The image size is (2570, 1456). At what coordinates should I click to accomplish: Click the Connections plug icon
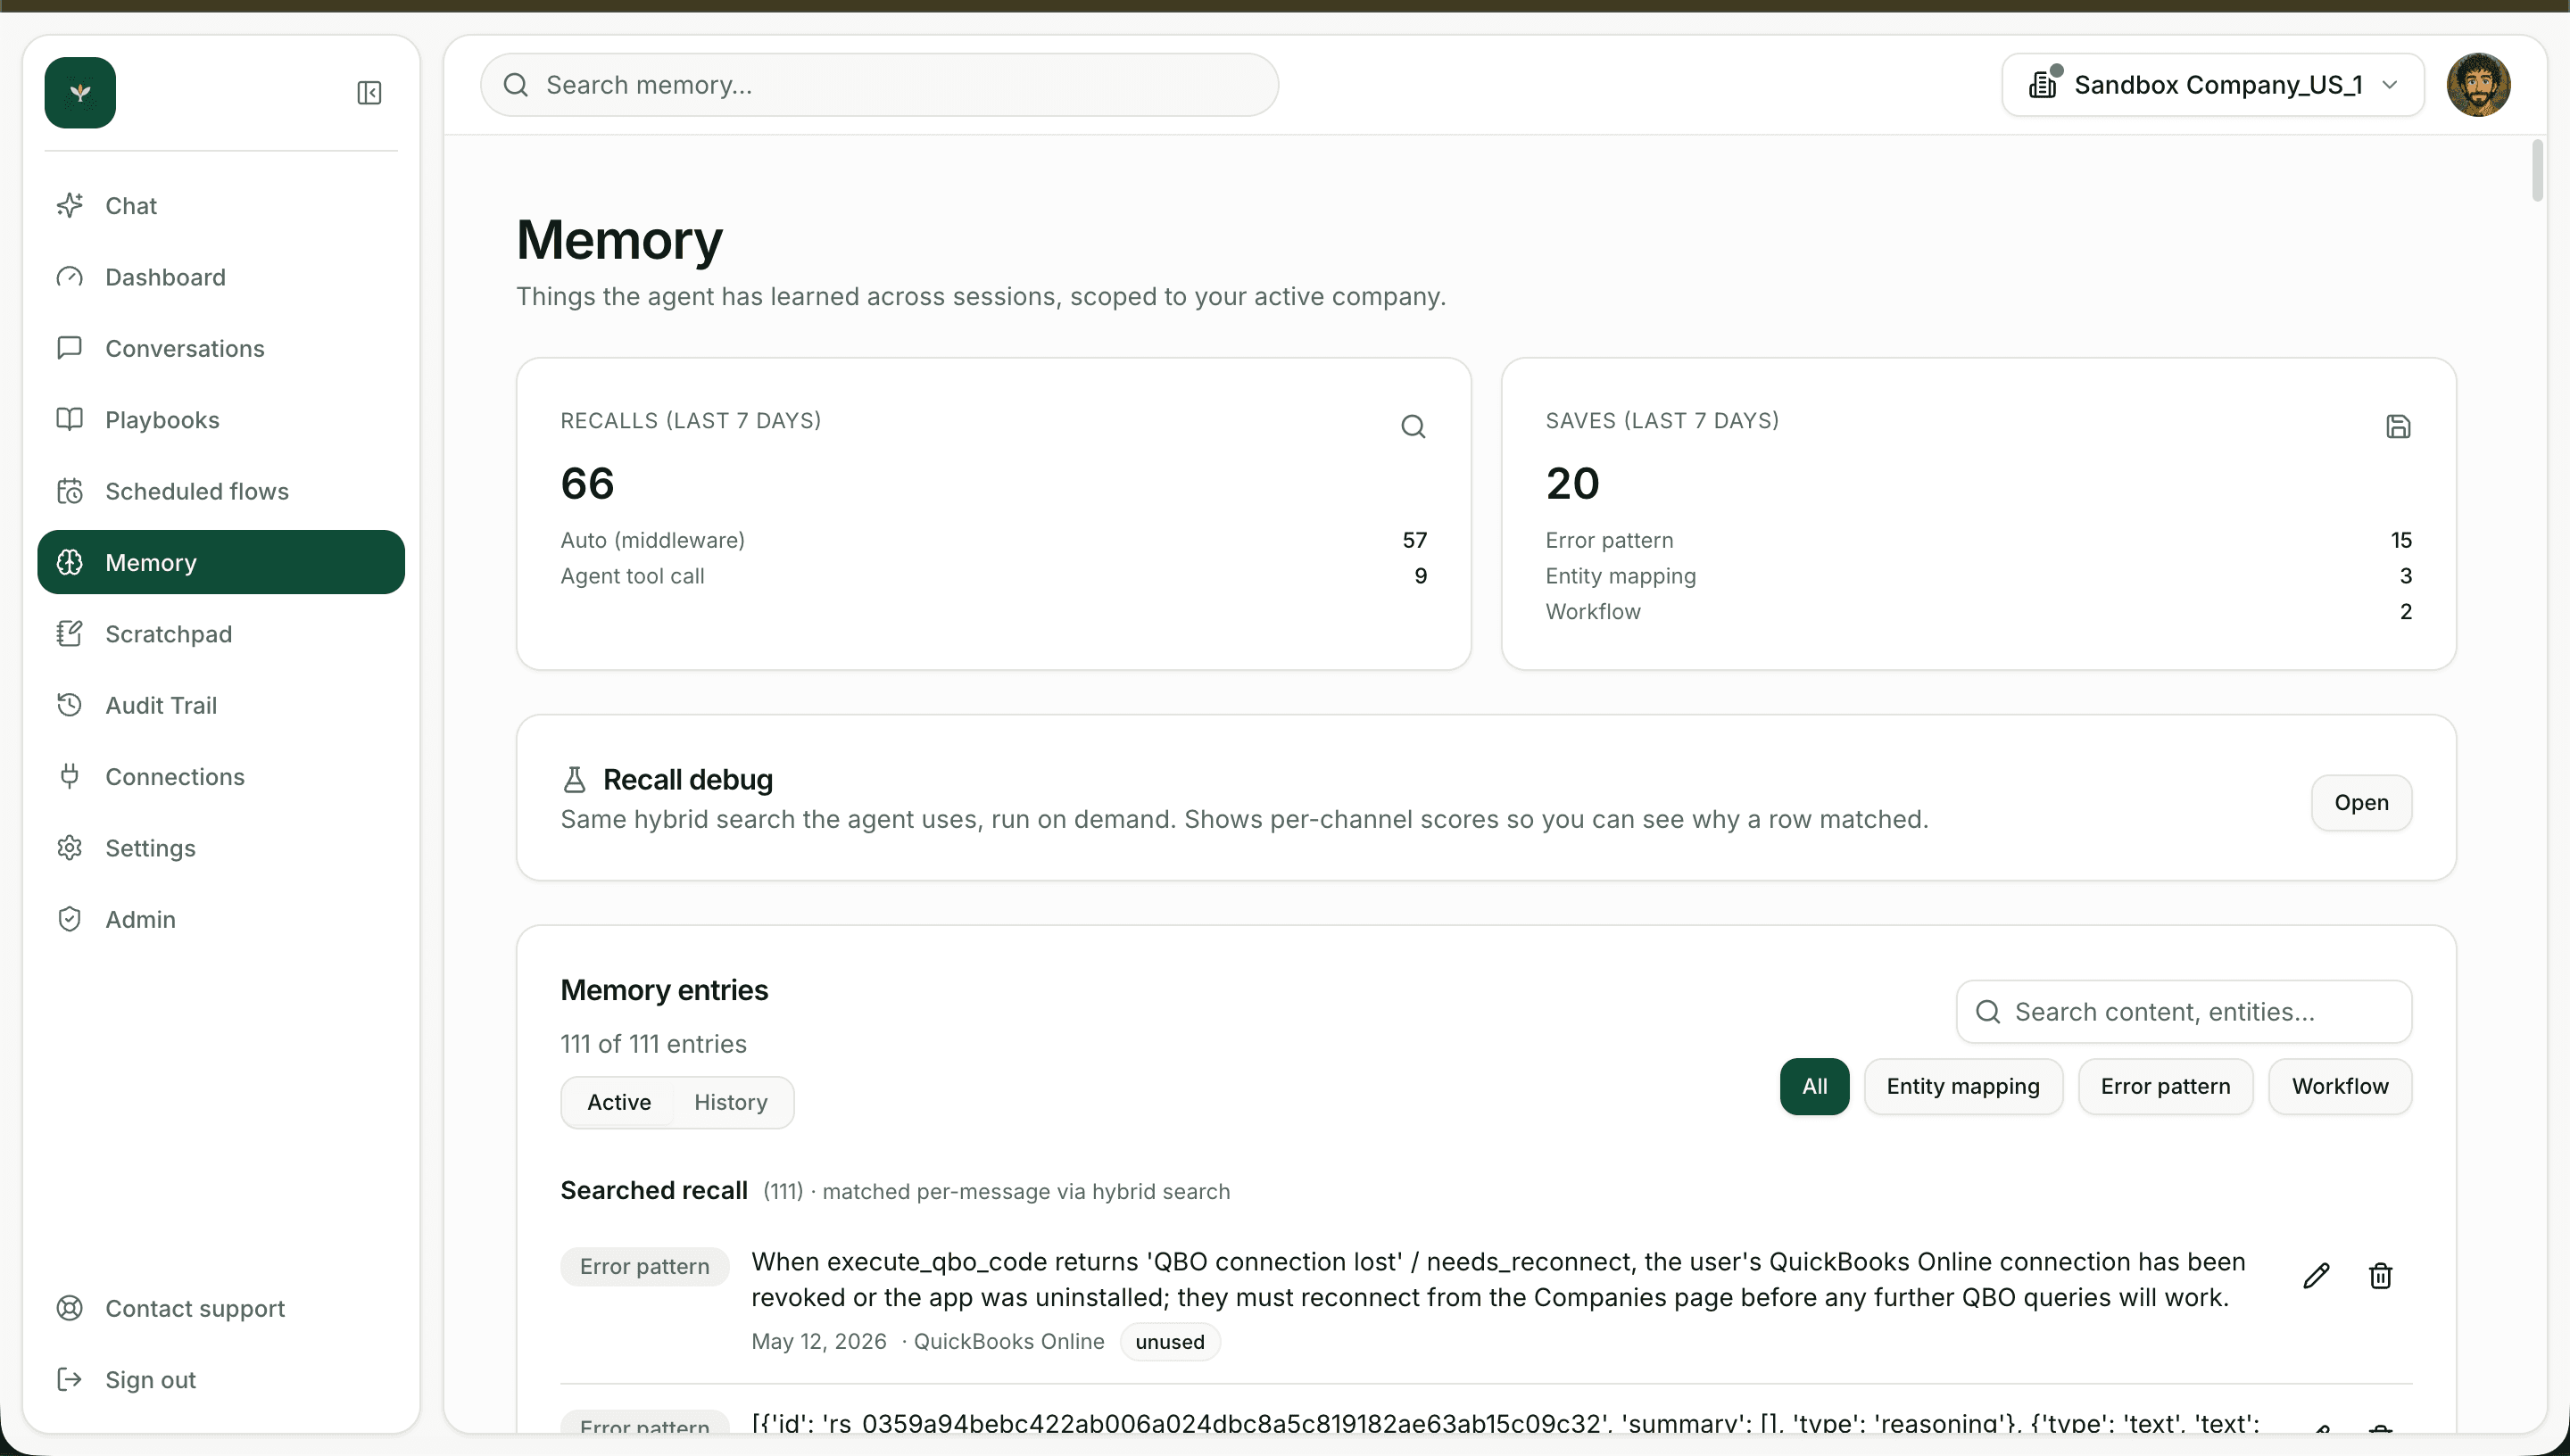pos(70,776)
